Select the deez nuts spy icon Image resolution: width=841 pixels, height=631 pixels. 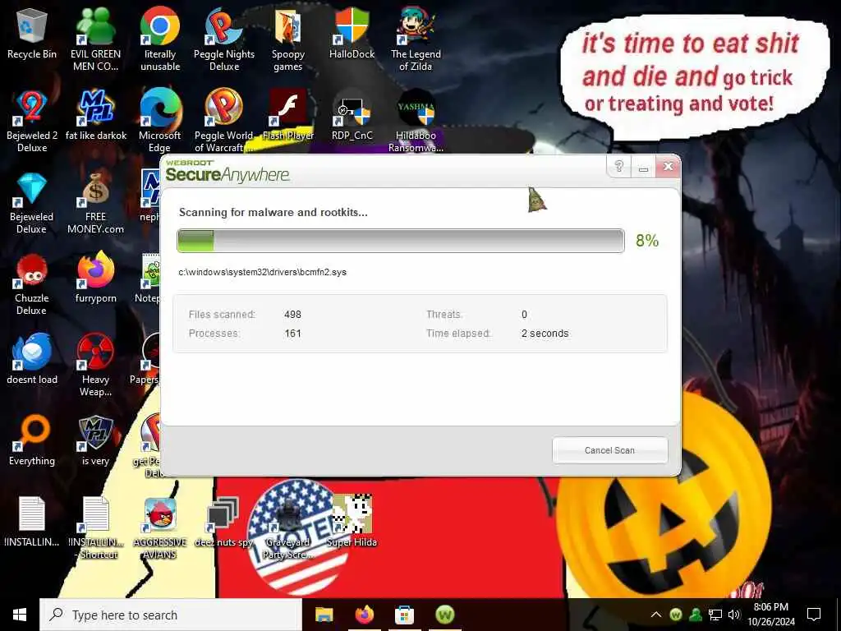[224, 523]
